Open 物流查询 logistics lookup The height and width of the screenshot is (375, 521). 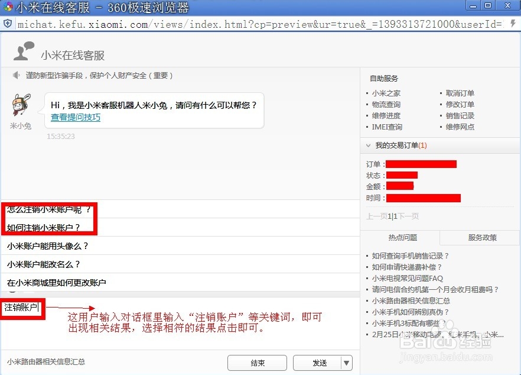[x=386, y=105]
